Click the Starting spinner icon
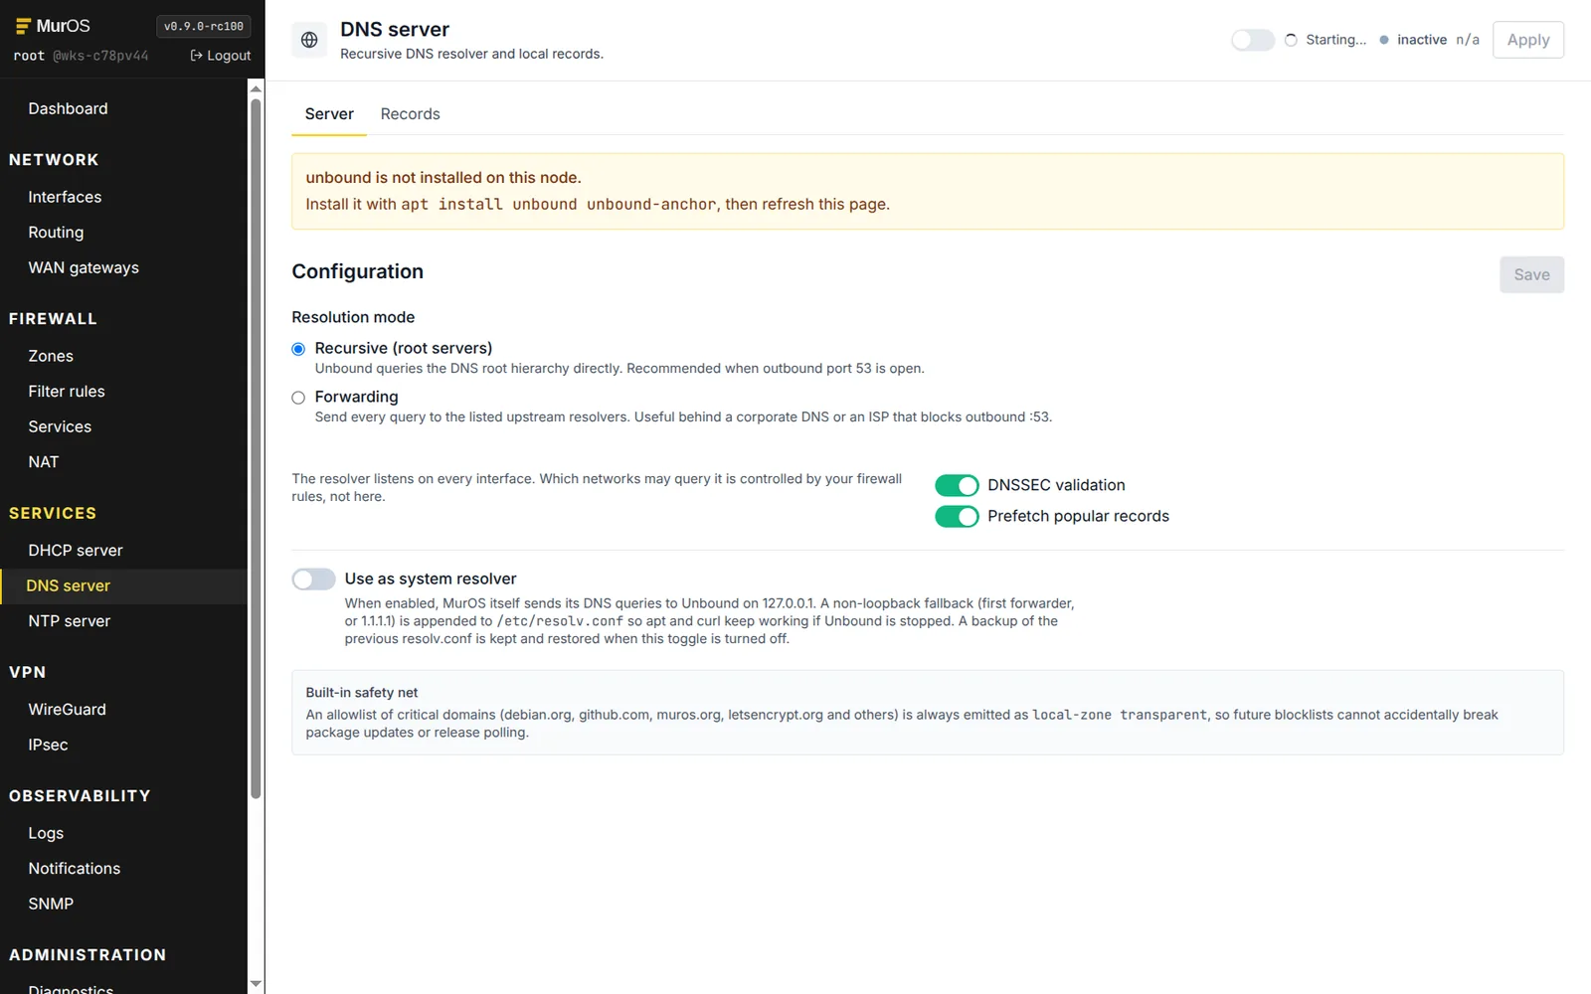Viewport: 1591px width, 994px height. pyautogui.click(x=1291, y=40)
